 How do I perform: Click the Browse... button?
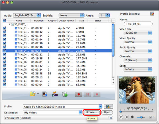(92, 112)
